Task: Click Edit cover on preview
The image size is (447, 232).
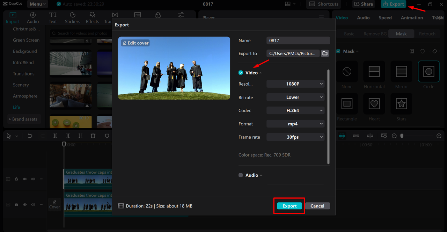Action: 135,43
